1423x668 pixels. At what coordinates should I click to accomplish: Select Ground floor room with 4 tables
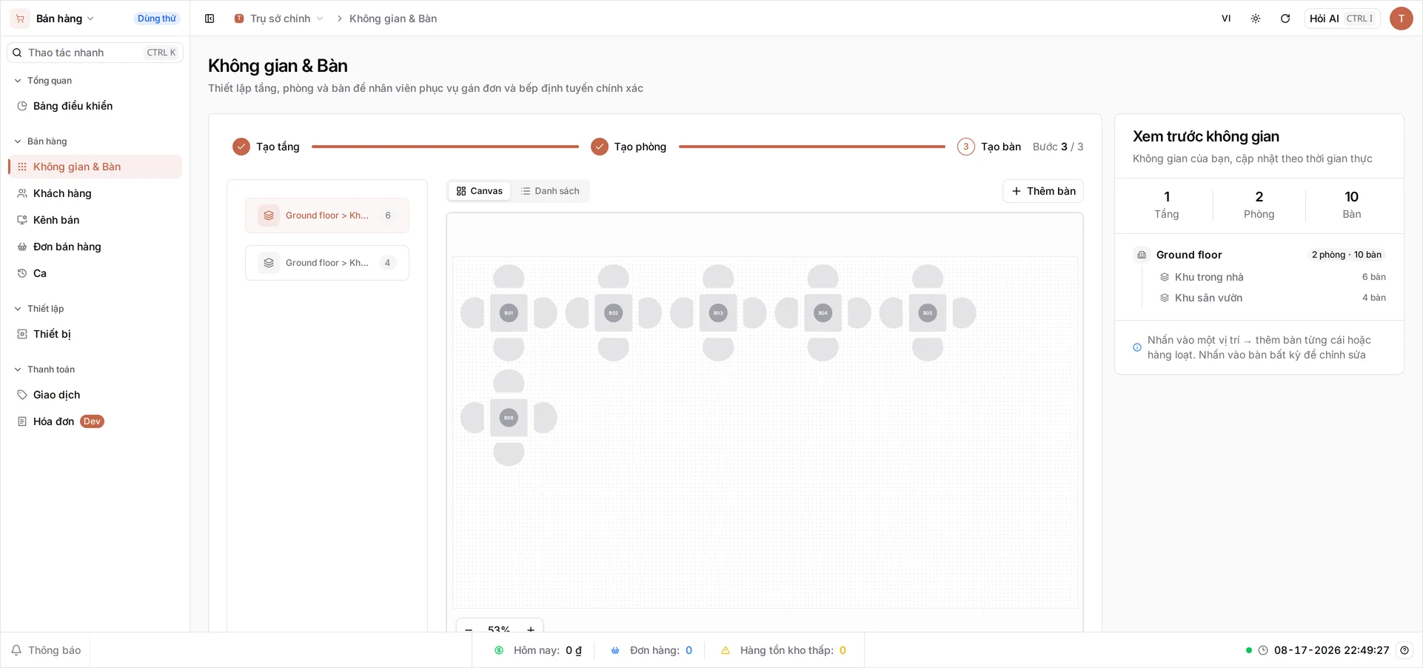[327, 263]
